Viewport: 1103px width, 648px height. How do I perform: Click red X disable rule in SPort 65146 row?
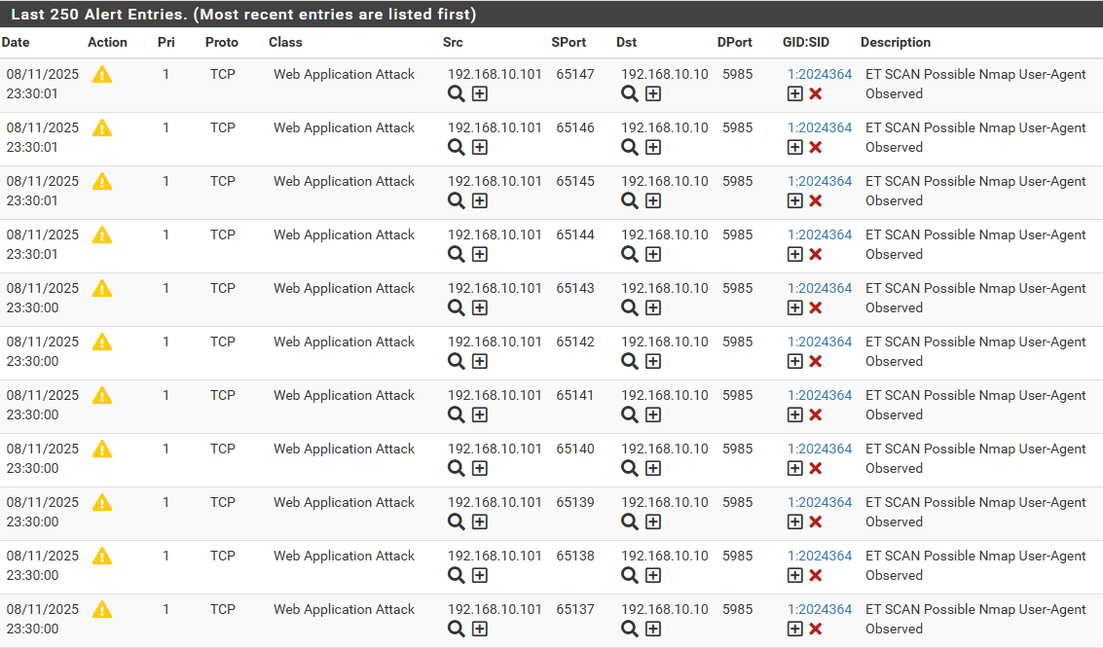click(815, 147)
